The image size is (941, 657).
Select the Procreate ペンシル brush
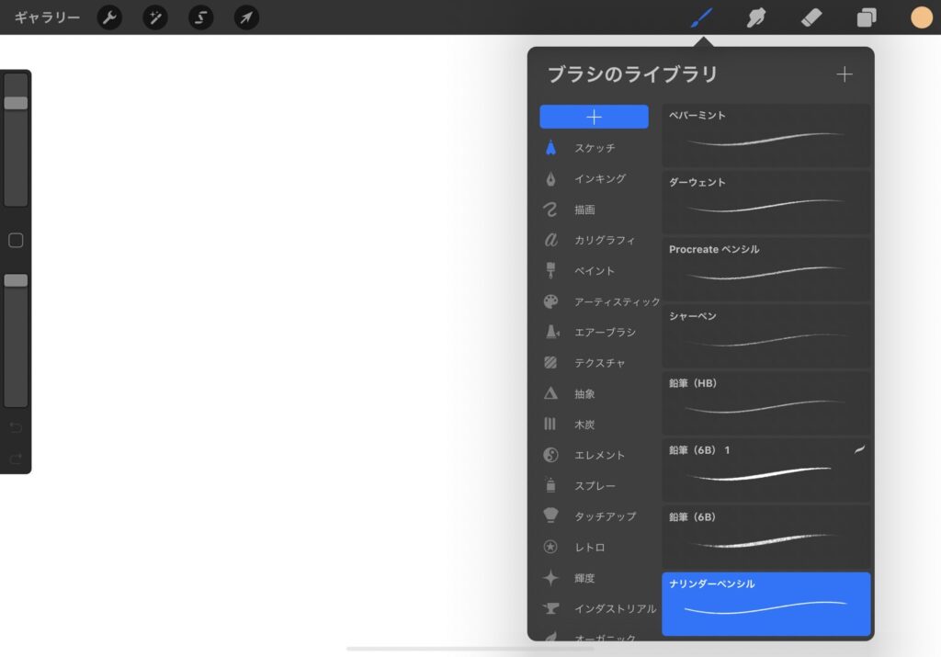click(766, 268)
